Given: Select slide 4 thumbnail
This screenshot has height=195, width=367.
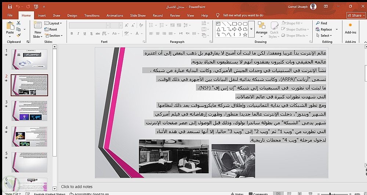Looking at the screenshot, I should pyautogui.click(x=29, y=137).
